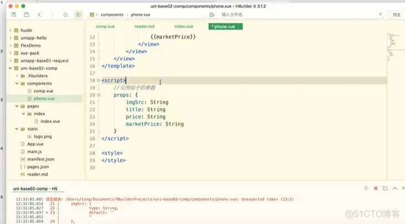This screenshot has width=405, height=224.
Task: Close the console panel
Action: (403, 188)
